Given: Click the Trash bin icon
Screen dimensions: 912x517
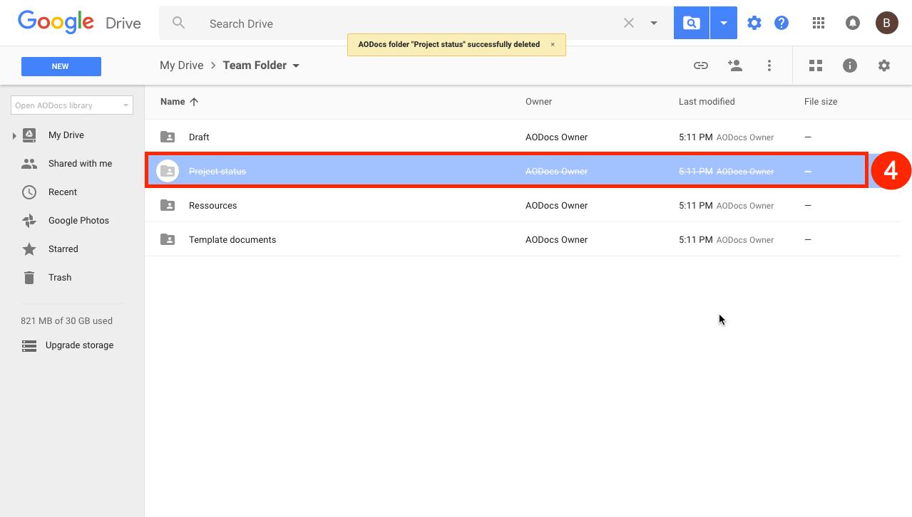Looking at the screenshot, I should pyautogui.click(x=29, y=278).
